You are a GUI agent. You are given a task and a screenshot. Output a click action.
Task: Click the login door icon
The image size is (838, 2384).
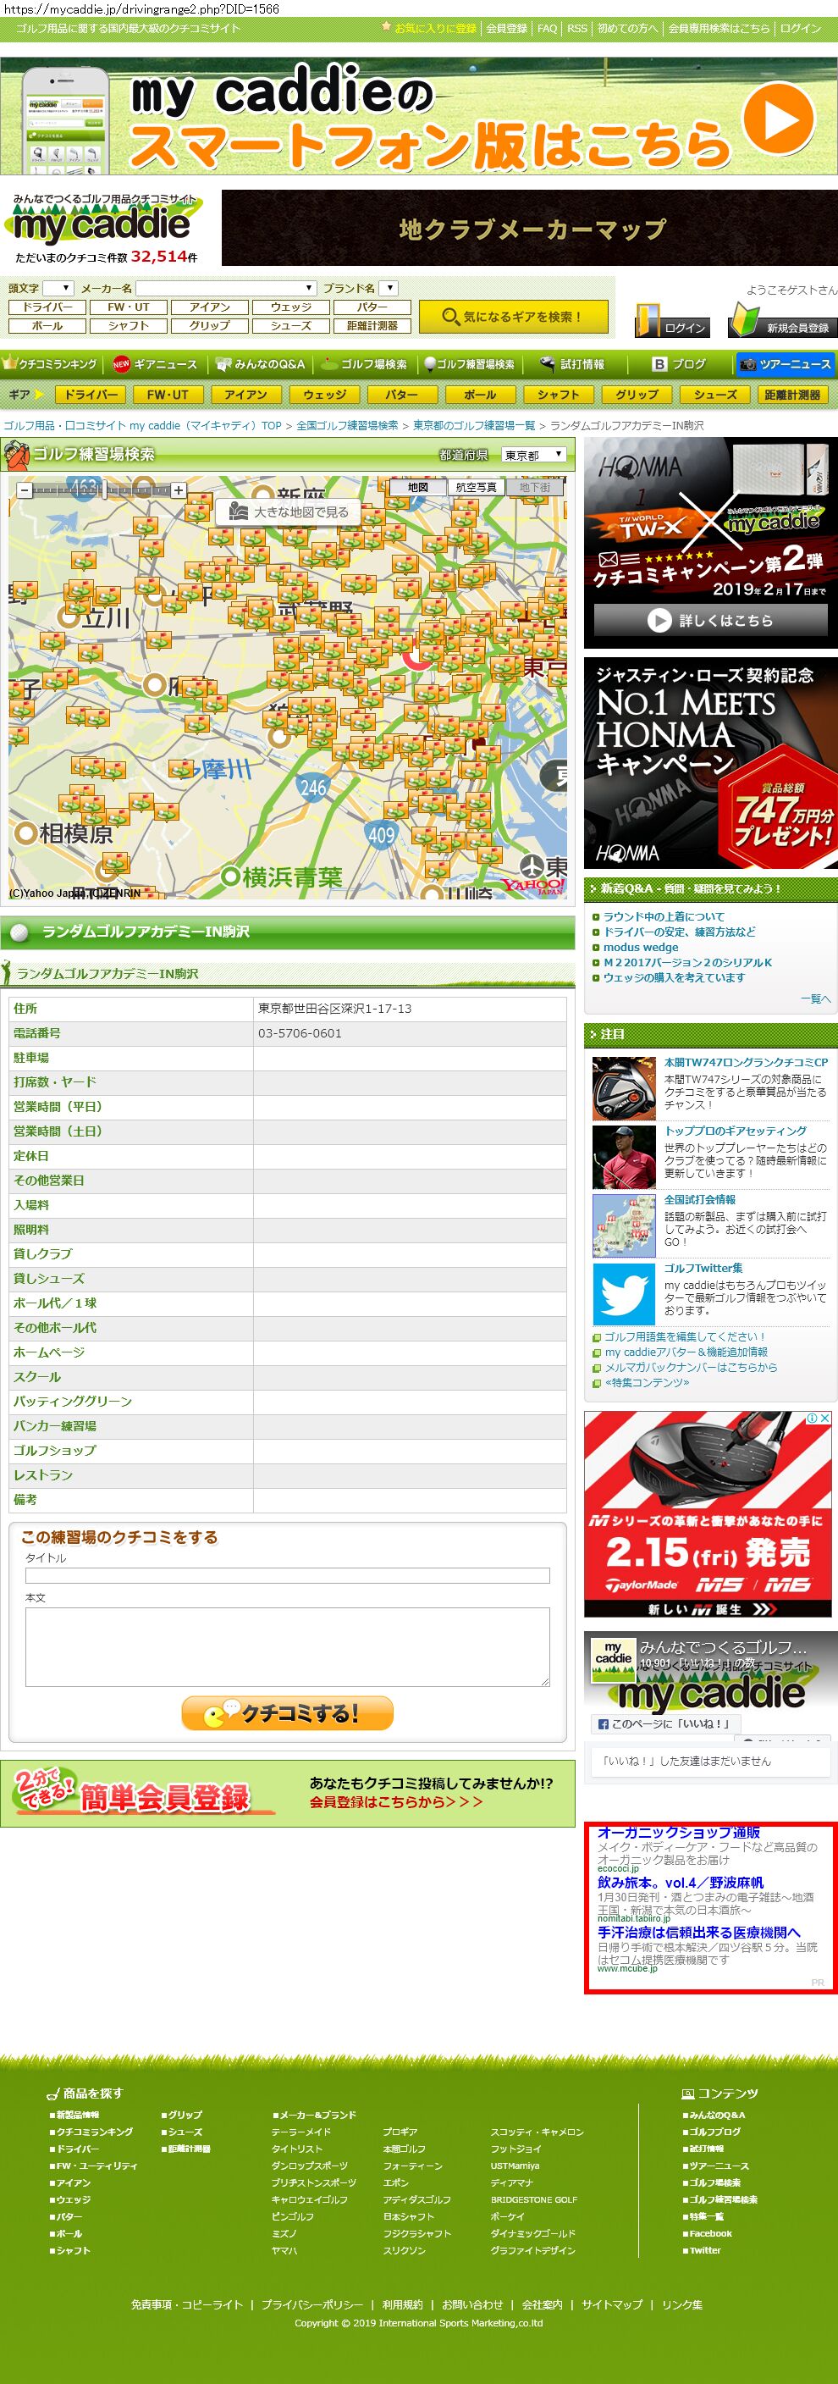(x=673, y=320)
